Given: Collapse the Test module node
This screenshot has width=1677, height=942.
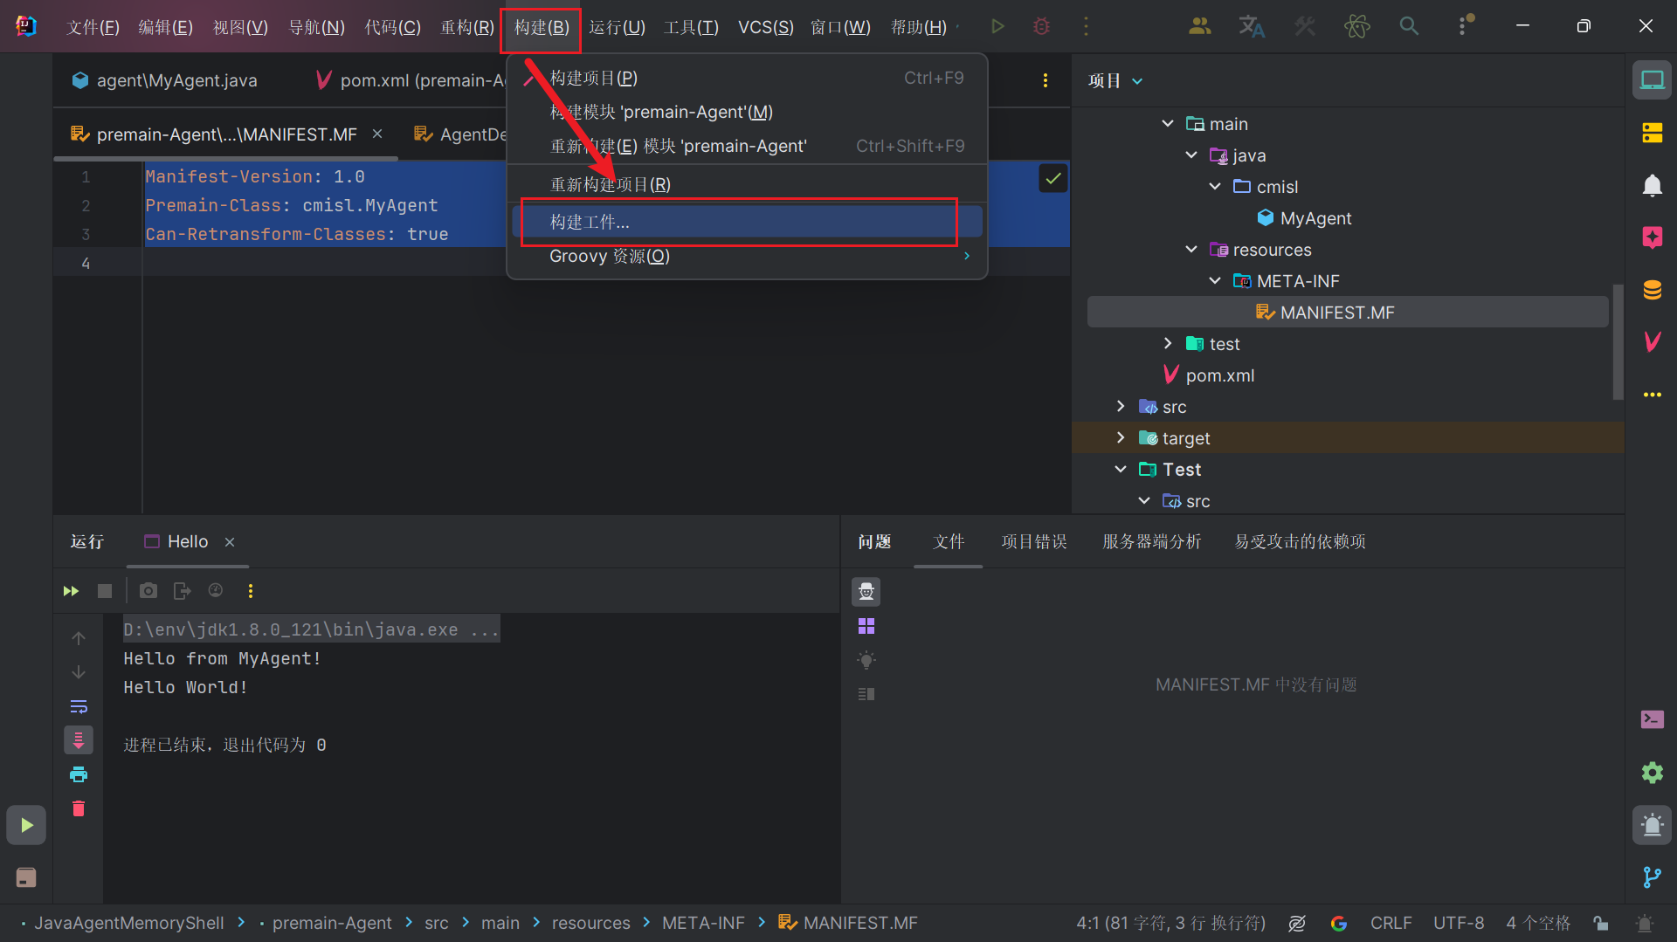Looking at the screenshot, I should pos(1121,470).
